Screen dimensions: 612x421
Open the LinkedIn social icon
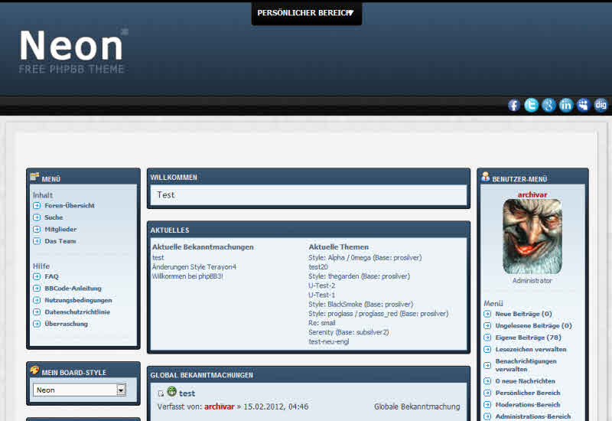click(x=566, y=106)
